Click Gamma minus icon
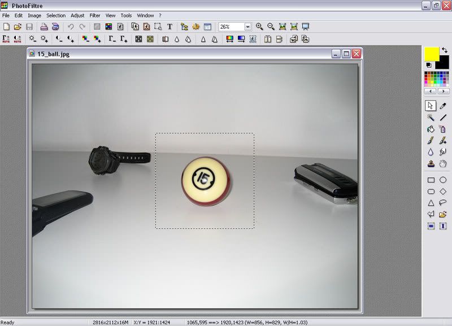The width and height of the screenshot is (452, 326). (x=112, y=39)
